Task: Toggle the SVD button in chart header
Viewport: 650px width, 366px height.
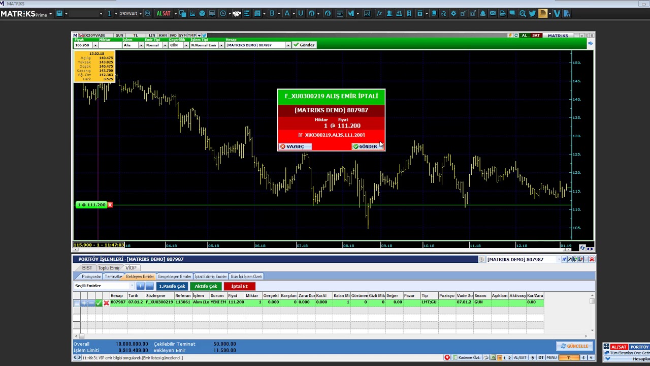Action: [x=173, y=36]
